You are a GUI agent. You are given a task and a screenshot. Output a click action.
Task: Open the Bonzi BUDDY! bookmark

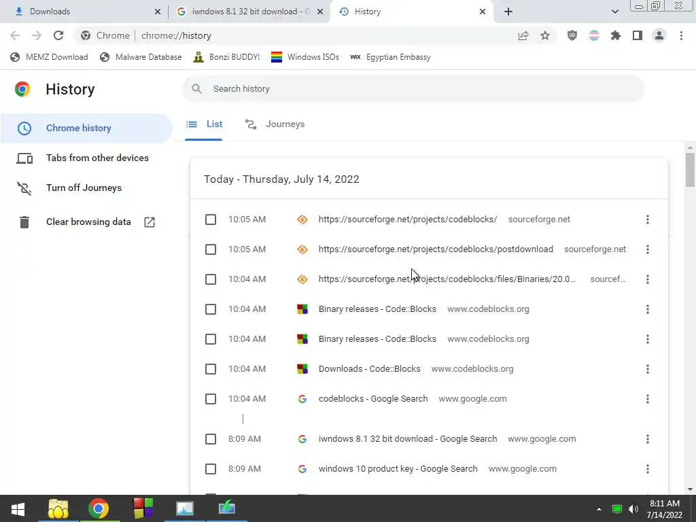(226, 57)
